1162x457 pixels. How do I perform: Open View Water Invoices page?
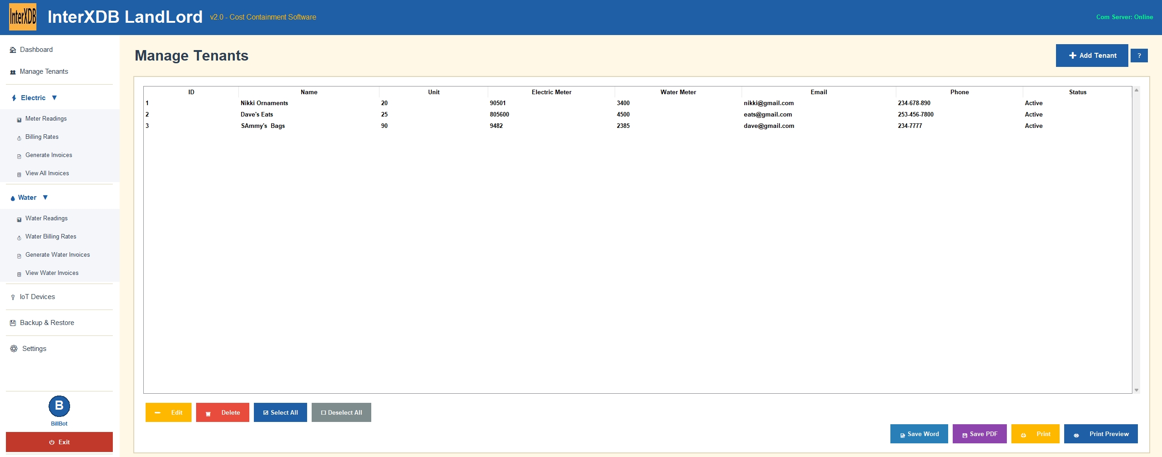tap(52, 273)
